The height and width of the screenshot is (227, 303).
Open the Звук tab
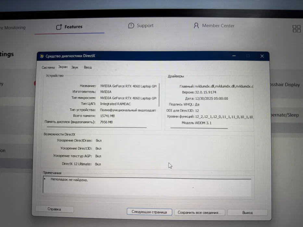[x=75, y=67]
